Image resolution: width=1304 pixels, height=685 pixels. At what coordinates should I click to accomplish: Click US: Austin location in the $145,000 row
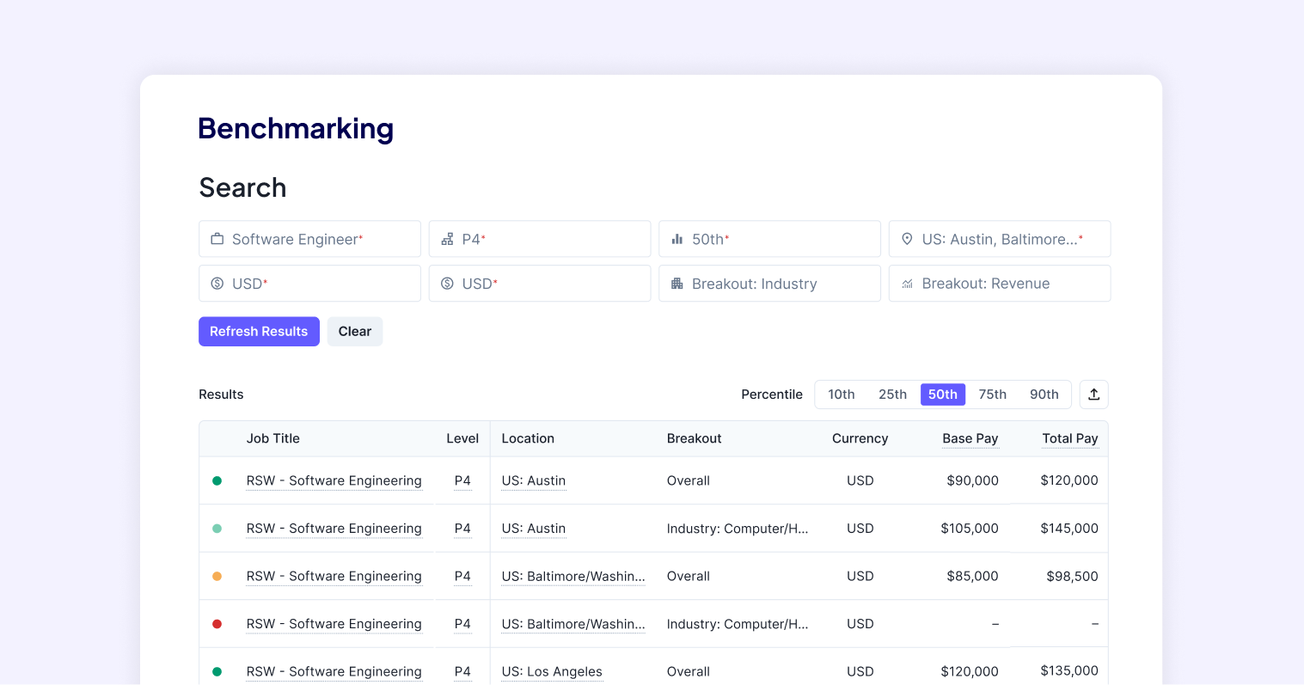point(534,529)
